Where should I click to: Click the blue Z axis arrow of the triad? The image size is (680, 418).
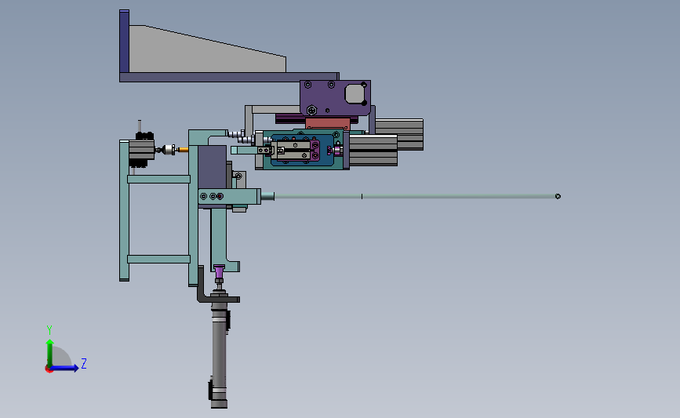65,368
